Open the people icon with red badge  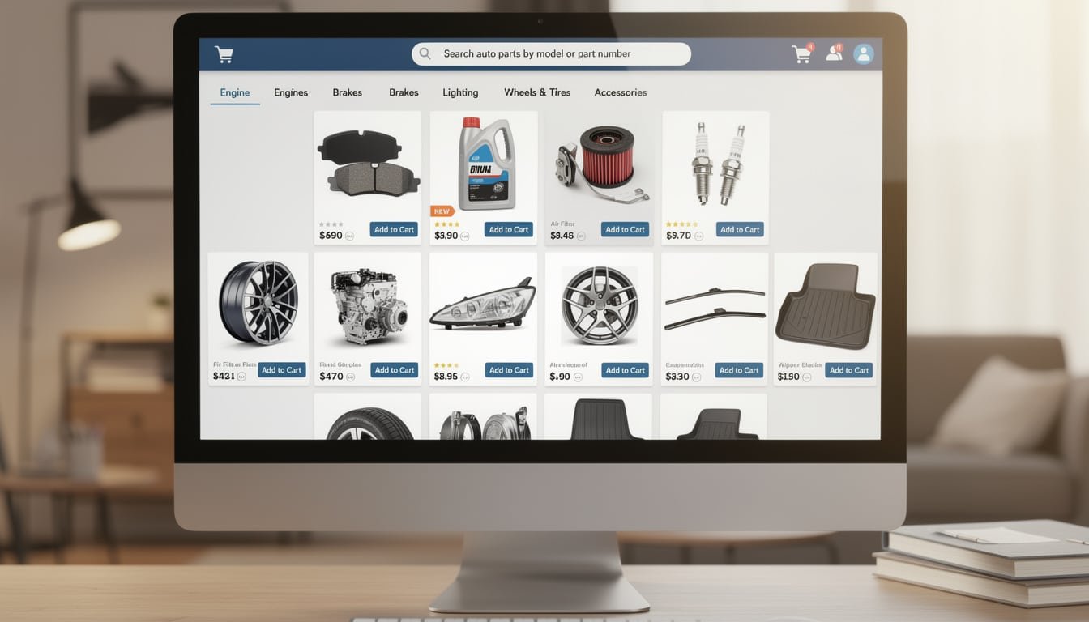(833, 54)
